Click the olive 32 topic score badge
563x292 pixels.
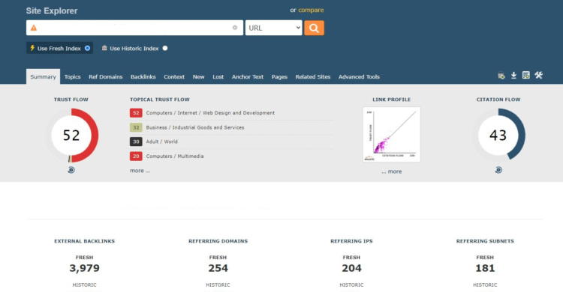tap(136, 127)
